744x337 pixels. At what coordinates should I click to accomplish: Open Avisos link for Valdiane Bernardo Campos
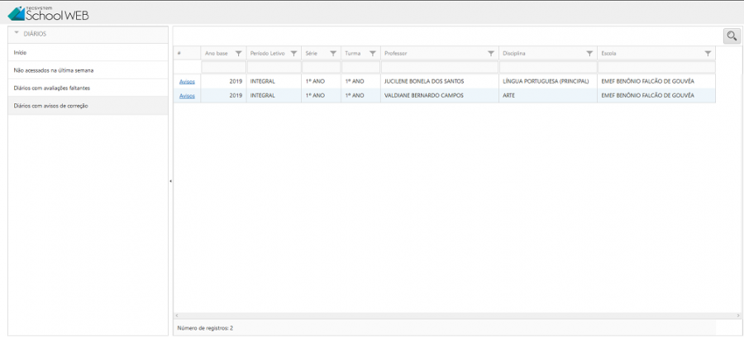click(187, 96)
